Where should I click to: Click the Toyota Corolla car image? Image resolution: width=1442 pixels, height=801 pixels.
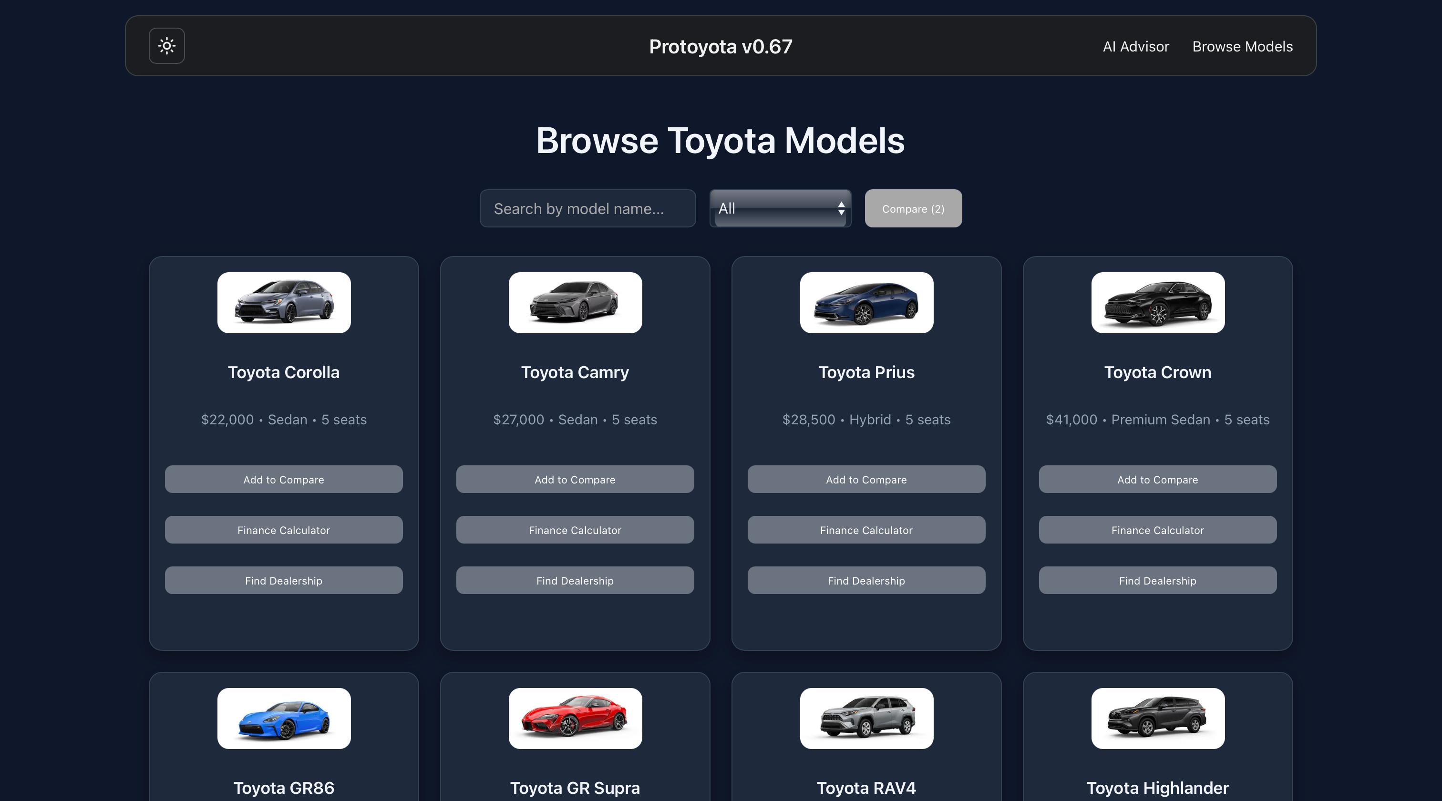[x=284, y=303]
